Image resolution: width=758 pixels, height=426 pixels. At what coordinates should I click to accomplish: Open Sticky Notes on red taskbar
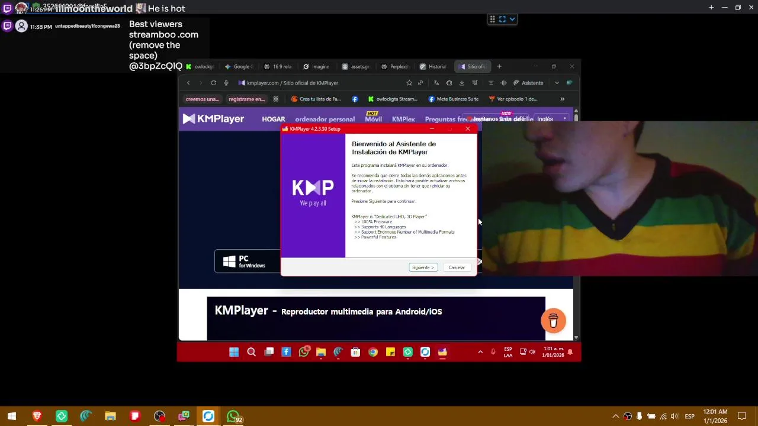390,353
